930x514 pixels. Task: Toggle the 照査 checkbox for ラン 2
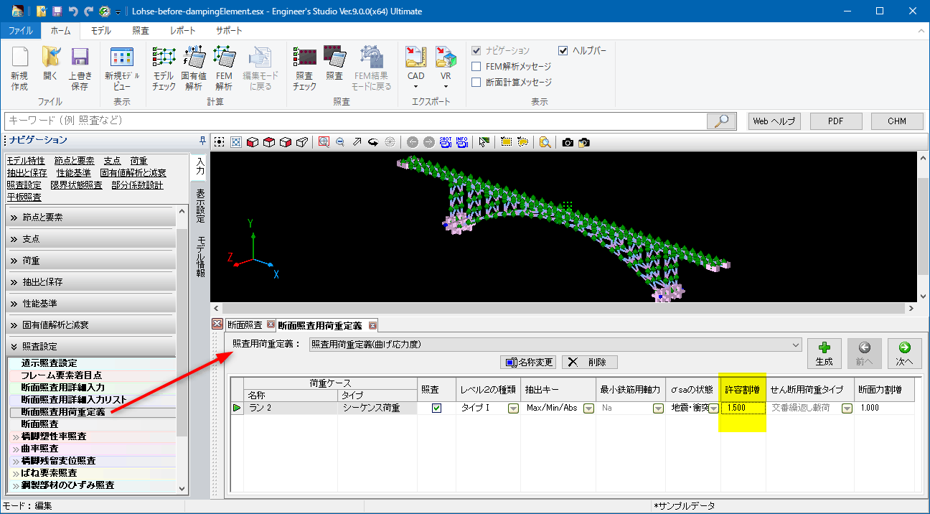436,408
